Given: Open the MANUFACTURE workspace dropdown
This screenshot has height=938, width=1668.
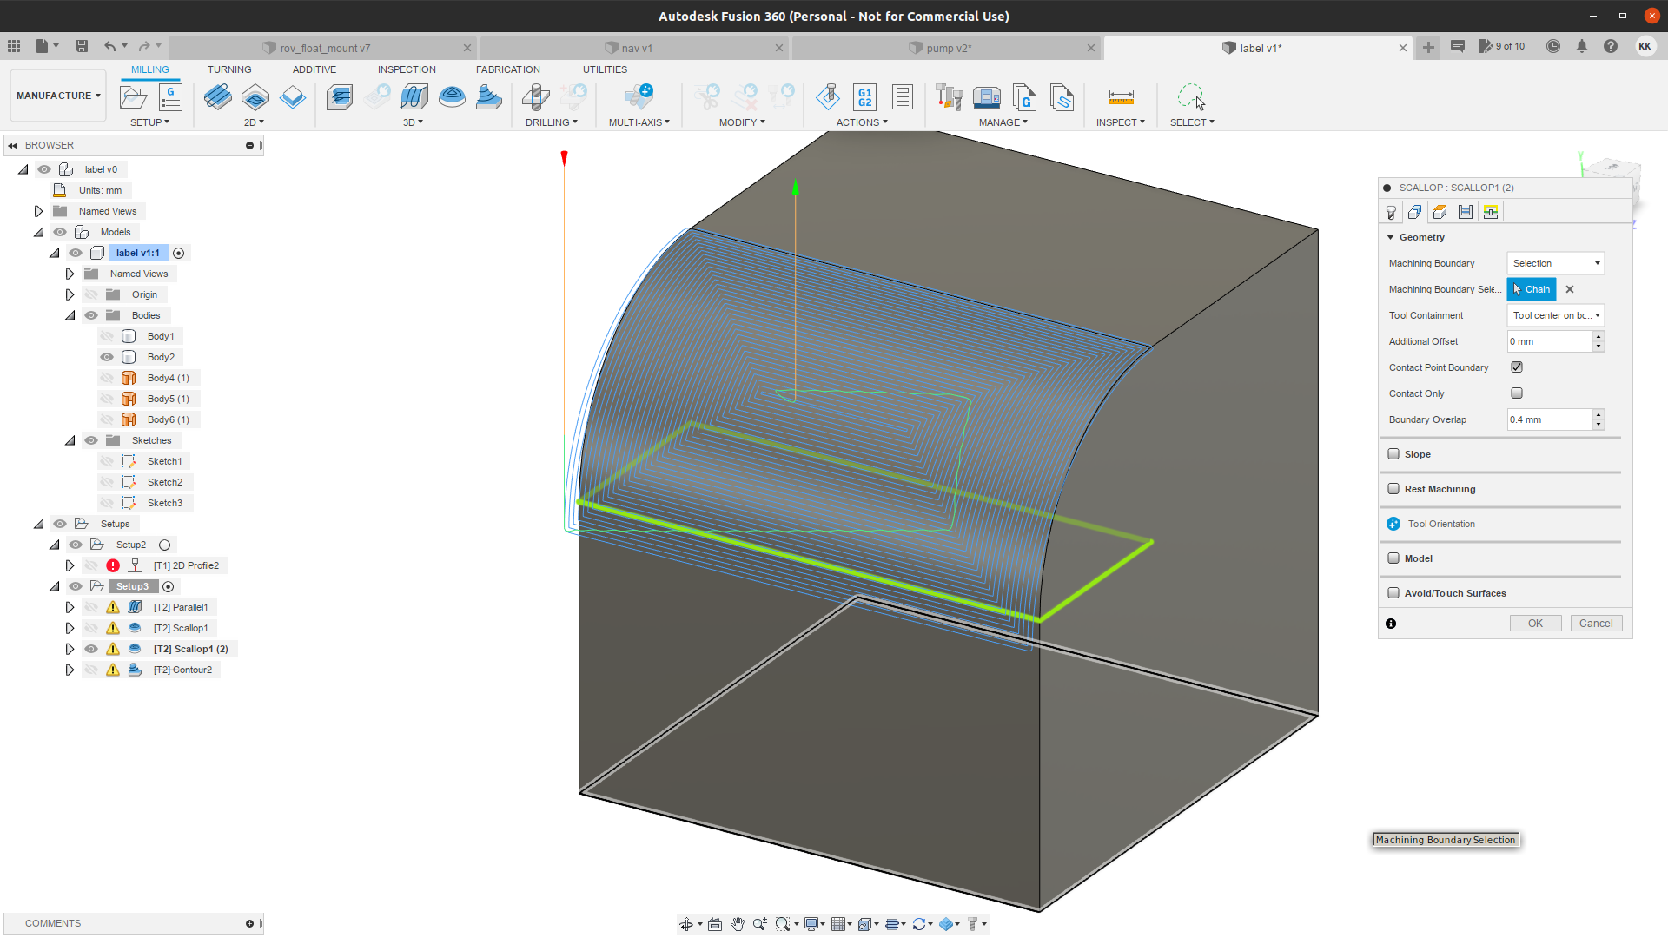Looking at the screenshot, I should pos(58,96).
